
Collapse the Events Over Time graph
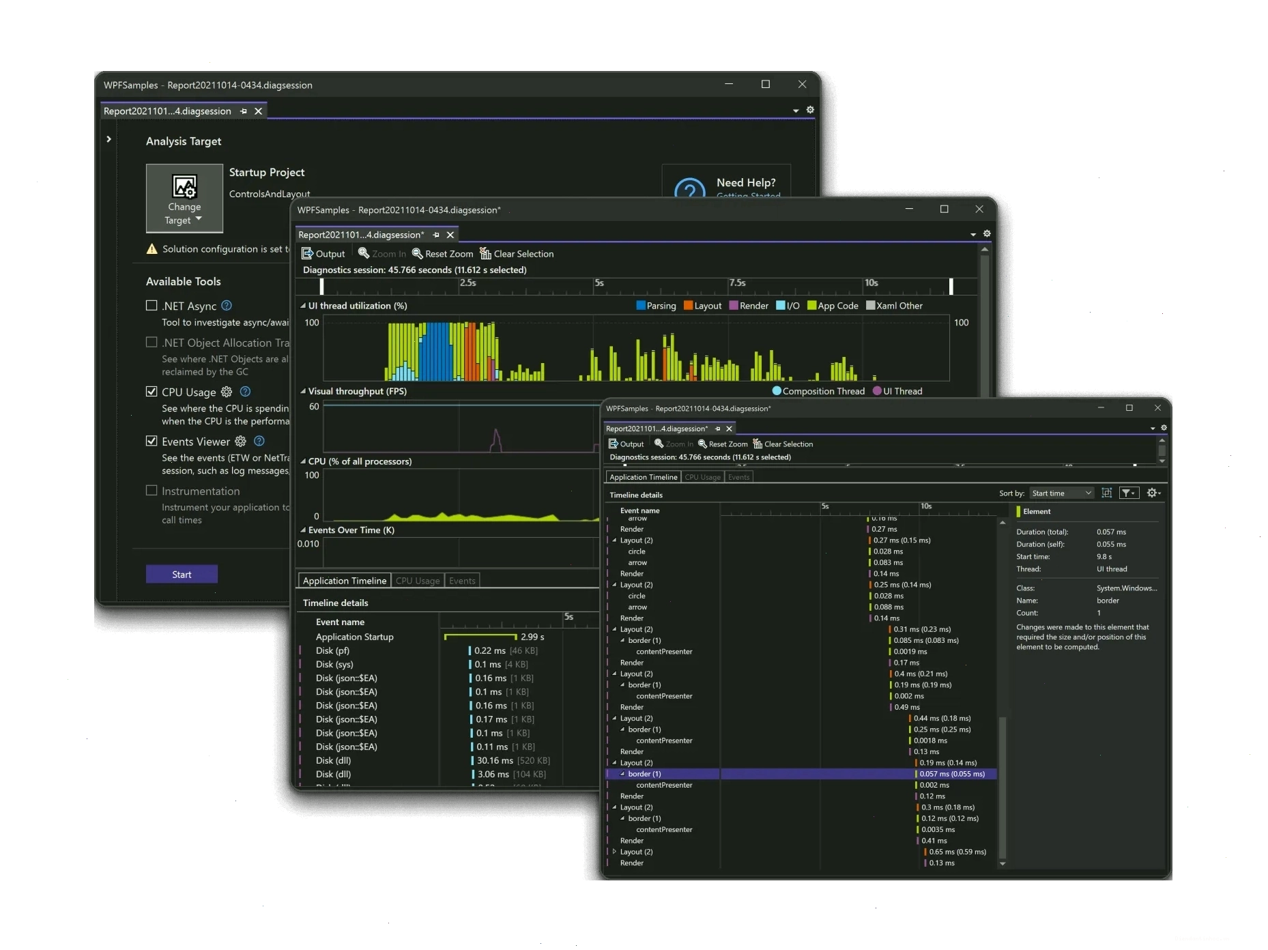pos(303,530)
